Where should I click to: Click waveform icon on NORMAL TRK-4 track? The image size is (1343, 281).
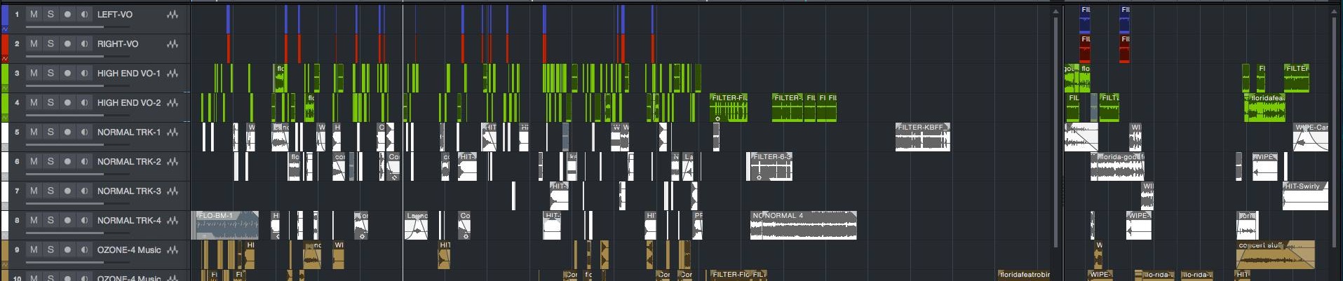(x=173, y=220)
